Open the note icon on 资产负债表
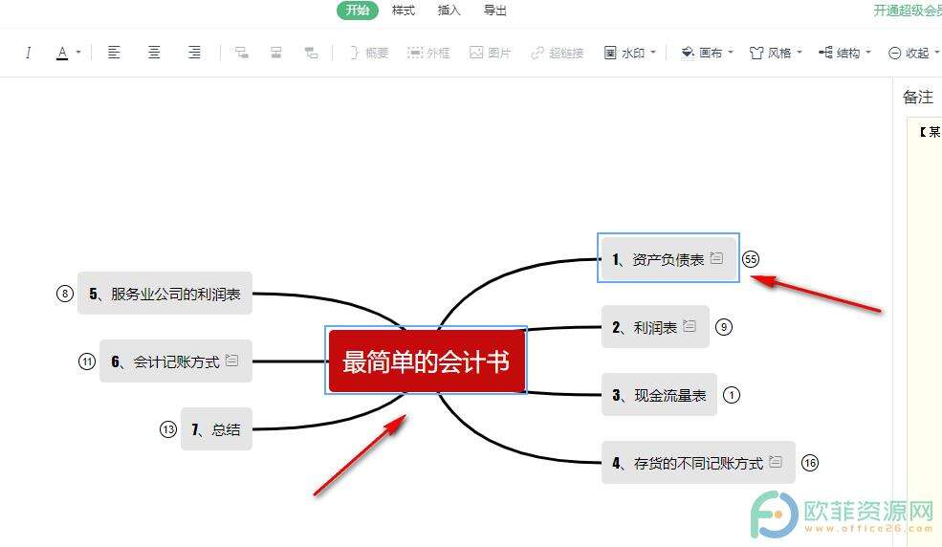942x547 pixels. pyautogui.click(x=716, y=257)
